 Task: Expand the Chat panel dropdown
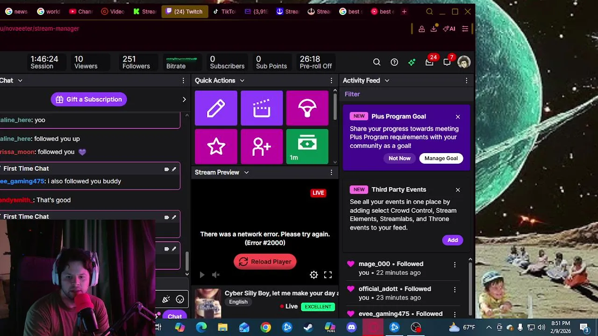20,81
